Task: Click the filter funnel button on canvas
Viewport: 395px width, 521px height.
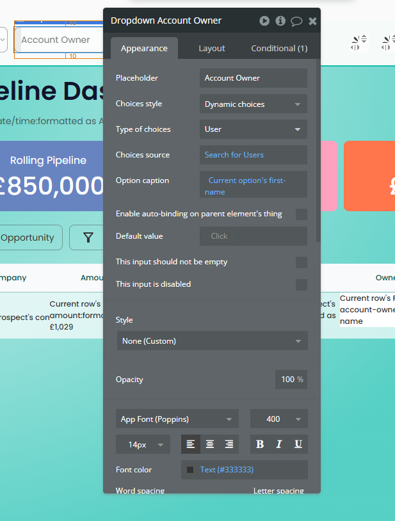Action: (x=88, y=237)
